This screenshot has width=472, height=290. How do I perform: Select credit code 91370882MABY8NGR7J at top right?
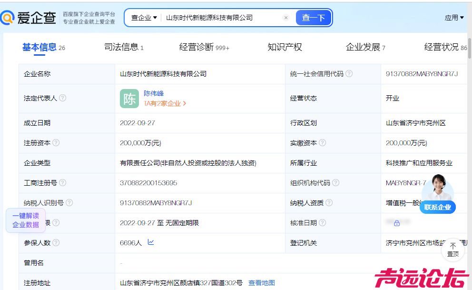[x=422, y=74]
